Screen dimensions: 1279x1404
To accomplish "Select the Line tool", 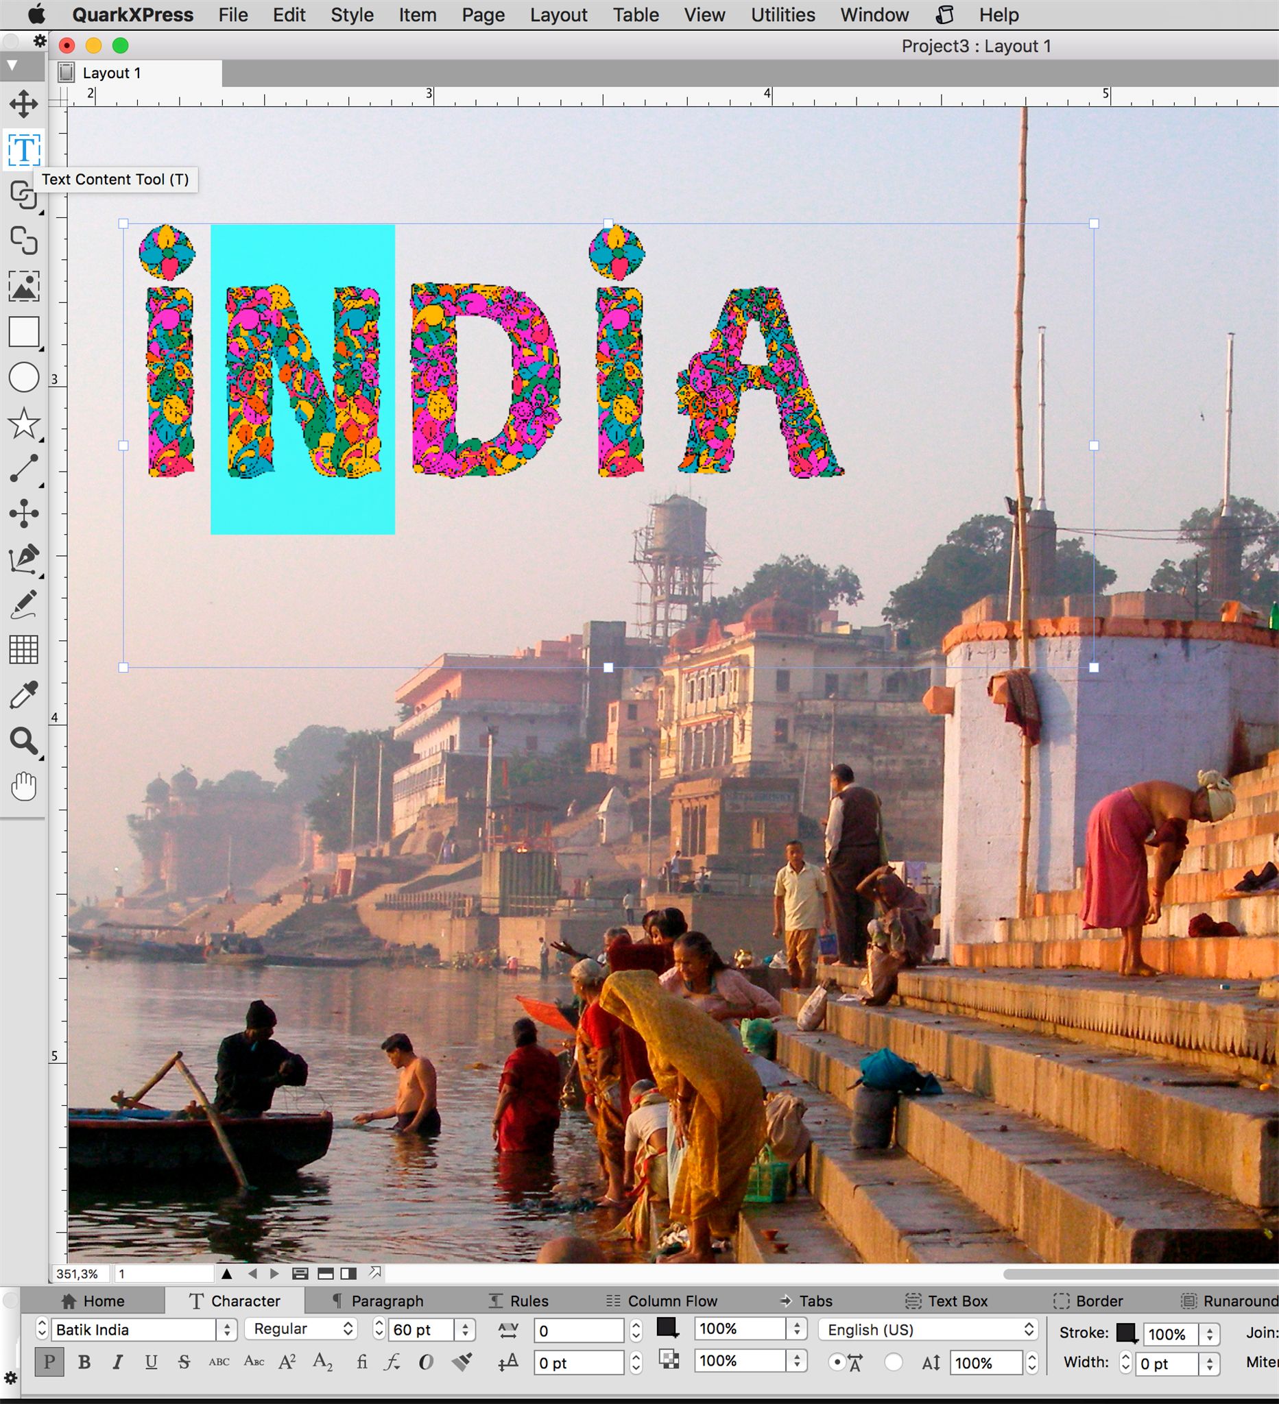I will click(24, 469).
